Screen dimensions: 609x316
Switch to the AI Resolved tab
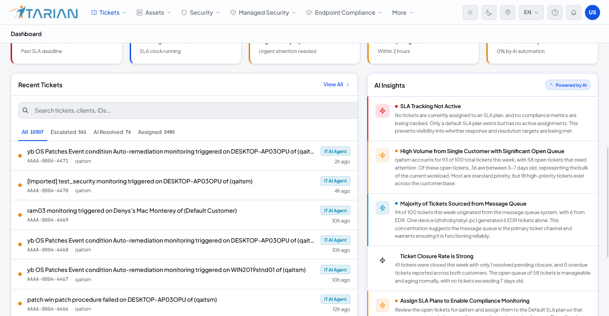pos(112,132)
